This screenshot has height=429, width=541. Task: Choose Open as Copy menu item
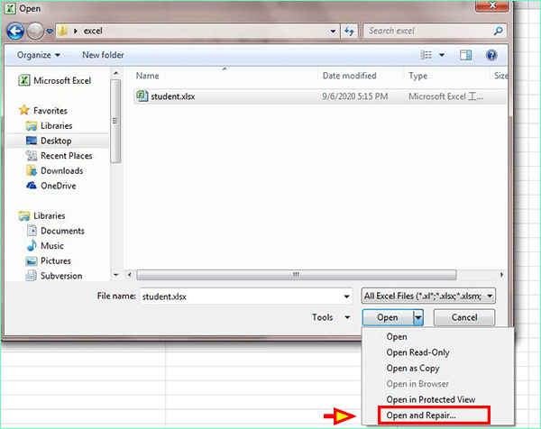click(x=413, y=368)
